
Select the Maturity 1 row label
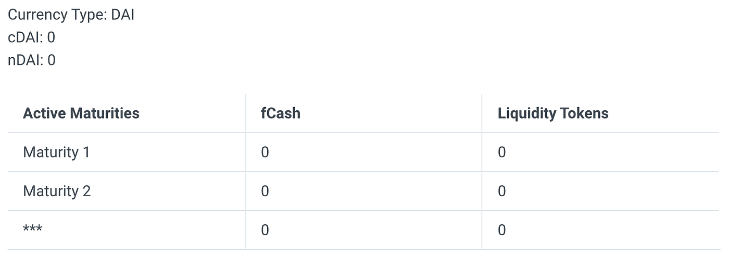tap(56, 152)
